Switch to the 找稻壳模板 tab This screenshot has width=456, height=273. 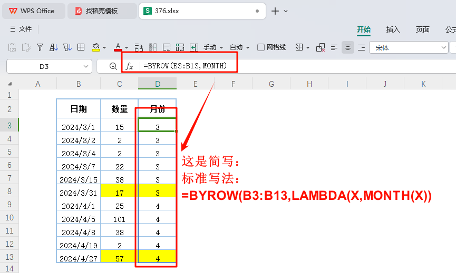[102, 11]
